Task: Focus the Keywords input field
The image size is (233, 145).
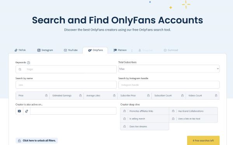Action: click(x=66, y=69)
